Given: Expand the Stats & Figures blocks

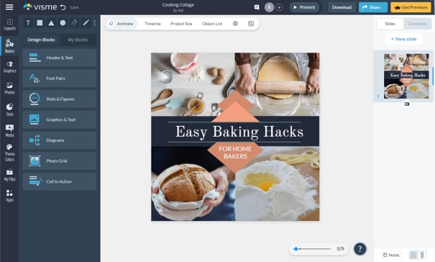Looking at the screenshot, I should (x=60, y=99).
